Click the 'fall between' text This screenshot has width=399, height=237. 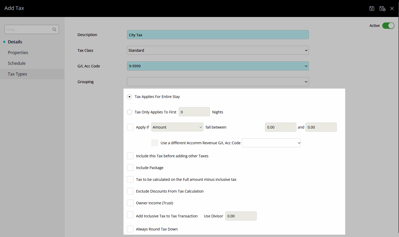(x=216, y=127)
